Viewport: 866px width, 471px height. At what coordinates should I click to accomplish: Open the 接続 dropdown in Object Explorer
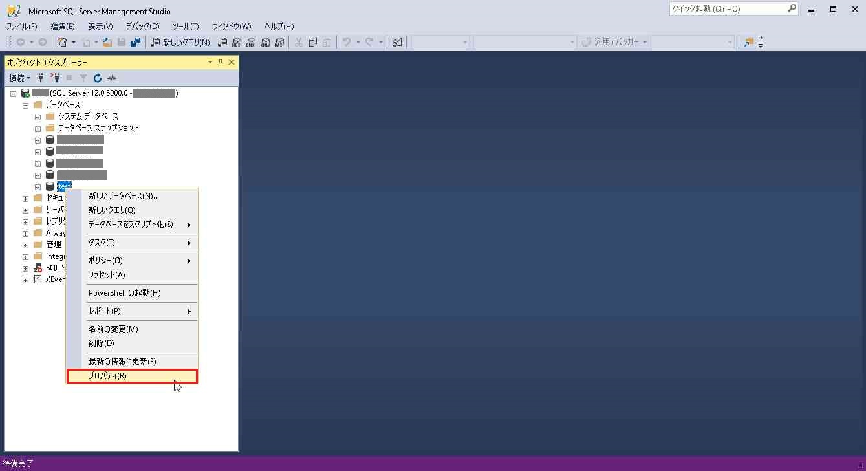(19, 78)
